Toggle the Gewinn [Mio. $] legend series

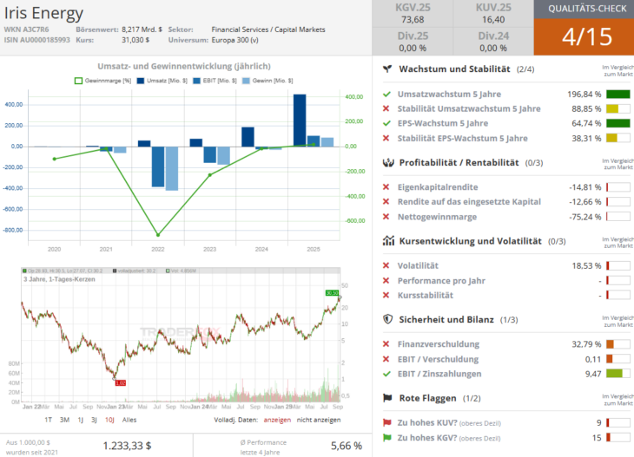[267, 81]
